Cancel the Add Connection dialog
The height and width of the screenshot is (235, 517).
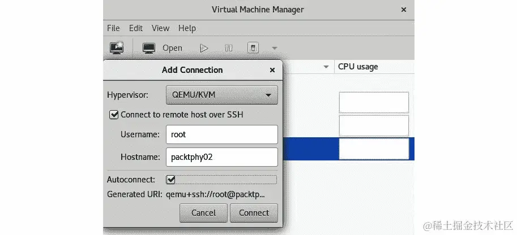point(203,213)
